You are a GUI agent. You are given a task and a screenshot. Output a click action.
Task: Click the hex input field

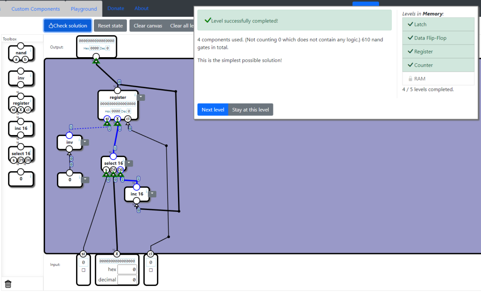(127, 270)
